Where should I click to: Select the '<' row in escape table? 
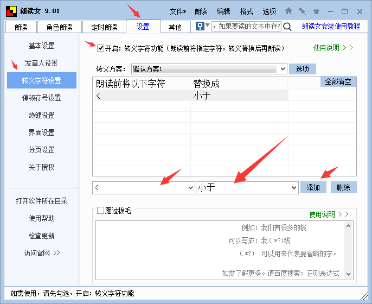[x=190, y=96]
